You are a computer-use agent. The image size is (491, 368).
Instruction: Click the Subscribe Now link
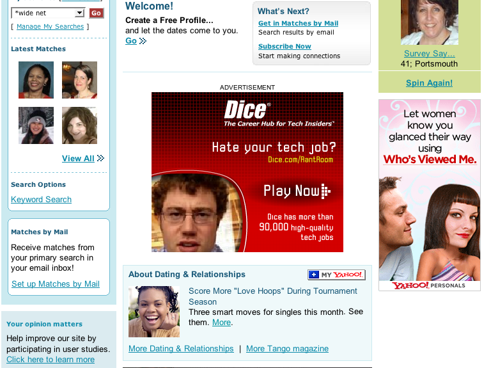284,46
